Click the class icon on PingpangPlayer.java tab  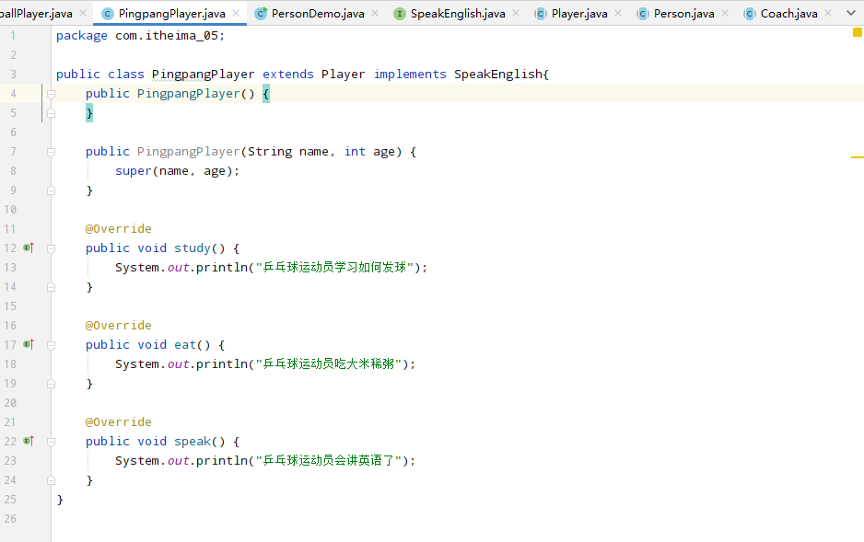coord(108,14)
